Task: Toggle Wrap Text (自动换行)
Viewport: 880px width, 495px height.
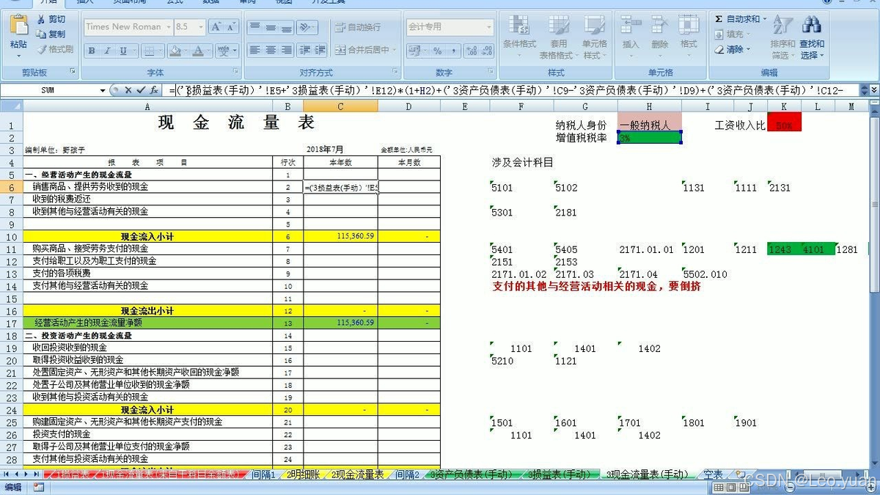Action: pyautogui.click(x=359, y=27)
